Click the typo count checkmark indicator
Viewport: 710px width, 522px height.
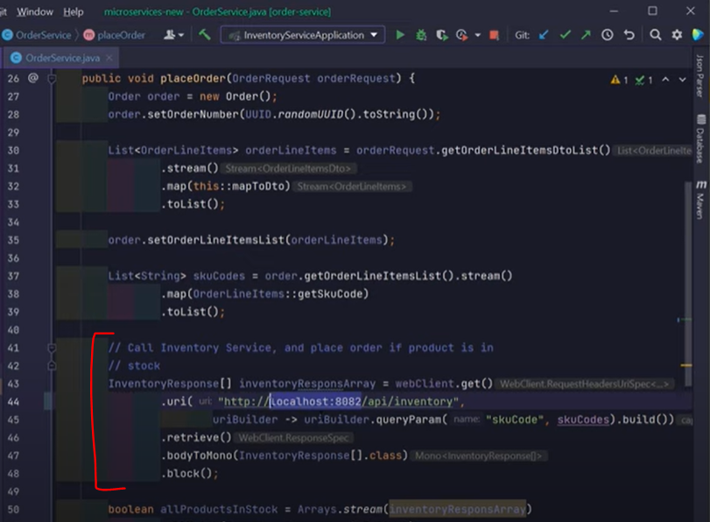pos(643,81)
